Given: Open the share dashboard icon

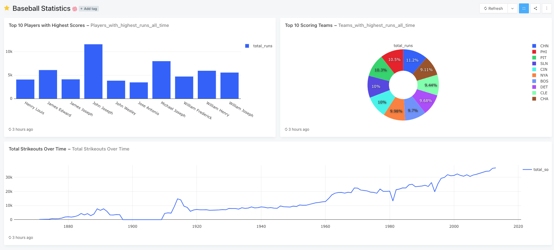Looking at the screenshot, I should click(535, 8).
